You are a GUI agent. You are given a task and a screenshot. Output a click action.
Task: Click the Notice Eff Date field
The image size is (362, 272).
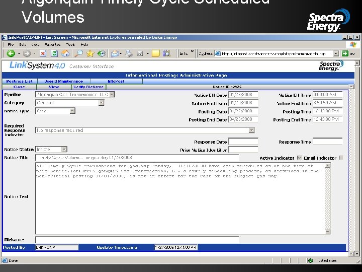tap(243, 94)
